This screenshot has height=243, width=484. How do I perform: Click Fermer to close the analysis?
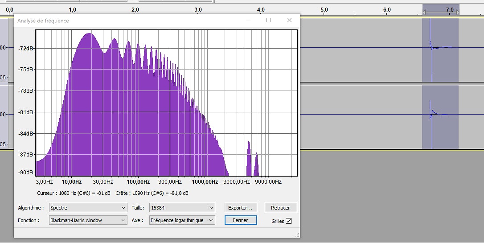[x=240, y=220]
